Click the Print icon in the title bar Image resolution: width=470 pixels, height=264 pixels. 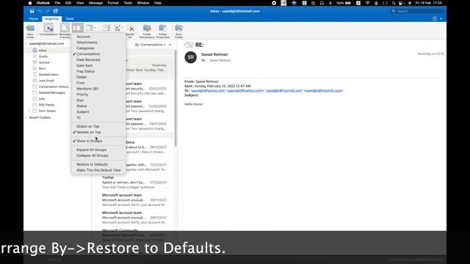(56, 11)
